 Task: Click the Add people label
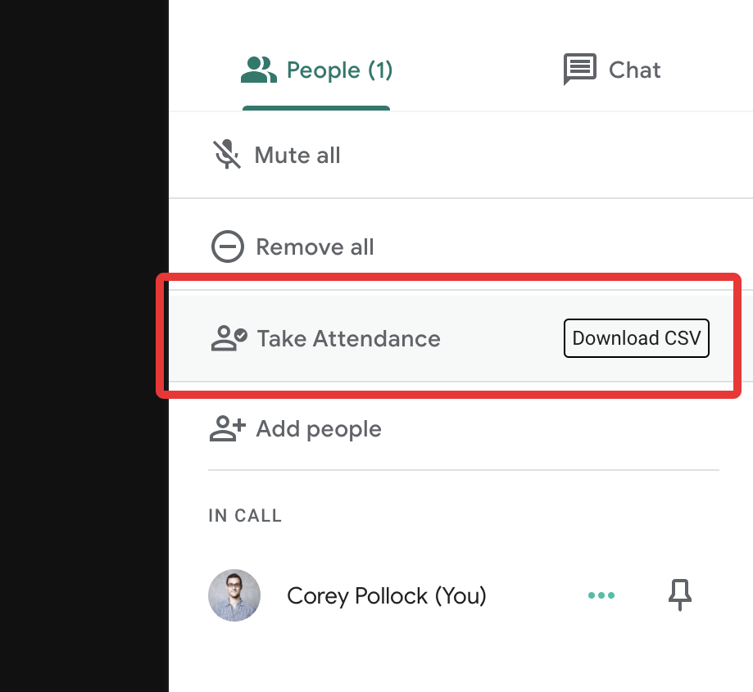(319, 429)
